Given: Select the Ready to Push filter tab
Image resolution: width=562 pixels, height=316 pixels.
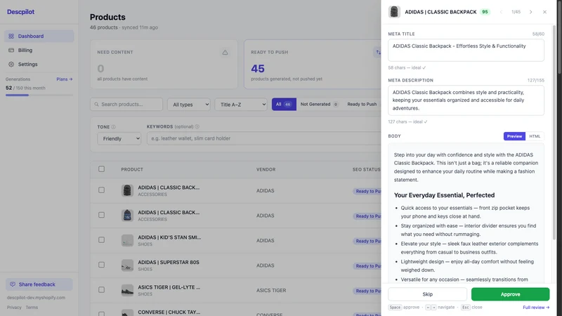Looking at the screenshot, I should point(362,104).
